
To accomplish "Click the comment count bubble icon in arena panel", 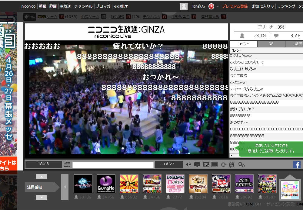I will [x=276, y=36].
